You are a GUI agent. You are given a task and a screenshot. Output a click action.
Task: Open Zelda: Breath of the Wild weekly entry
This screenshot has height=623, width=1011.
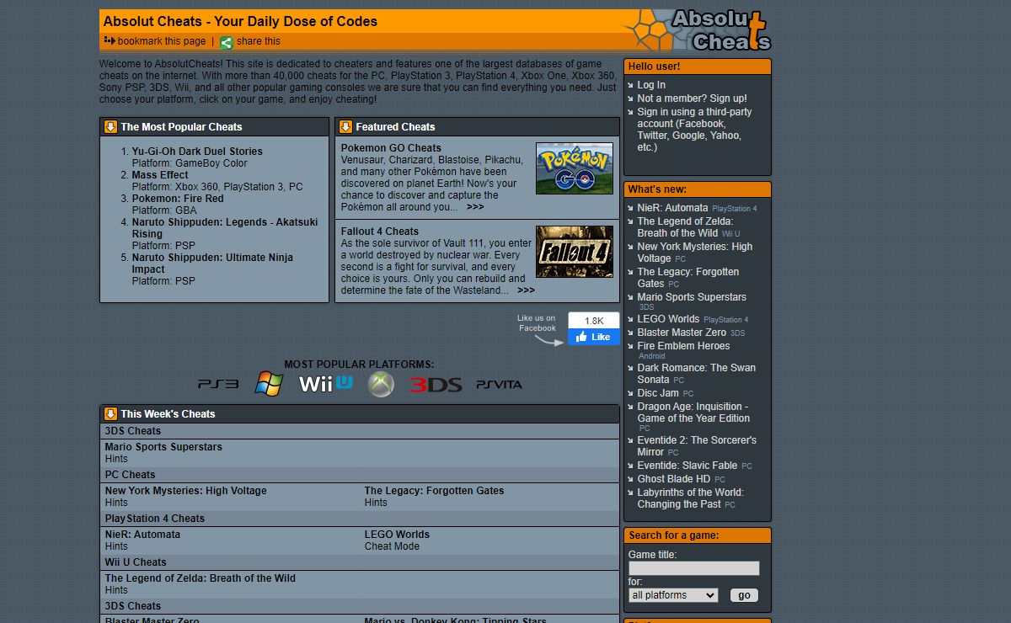point(200,578)
